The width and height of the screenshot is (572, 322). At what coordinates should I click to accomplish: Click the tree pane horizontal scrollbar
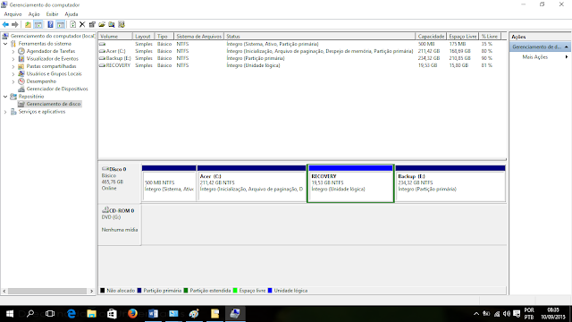tap(47, 291)
